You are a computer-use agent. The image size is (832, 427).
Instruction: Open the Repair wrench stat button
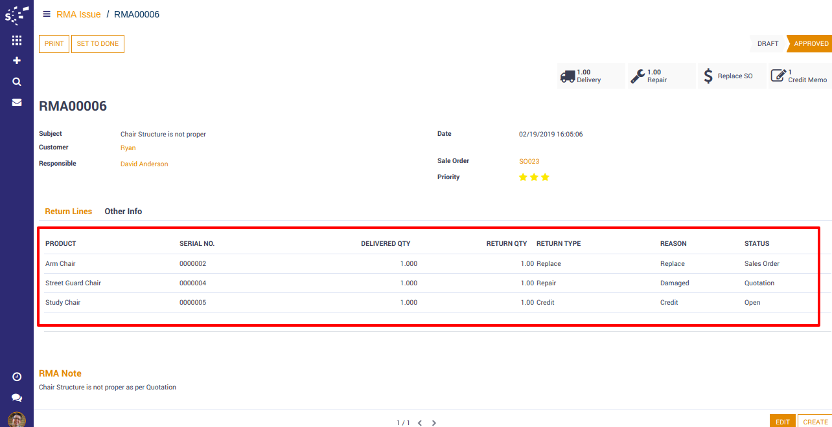coord(661,76)
